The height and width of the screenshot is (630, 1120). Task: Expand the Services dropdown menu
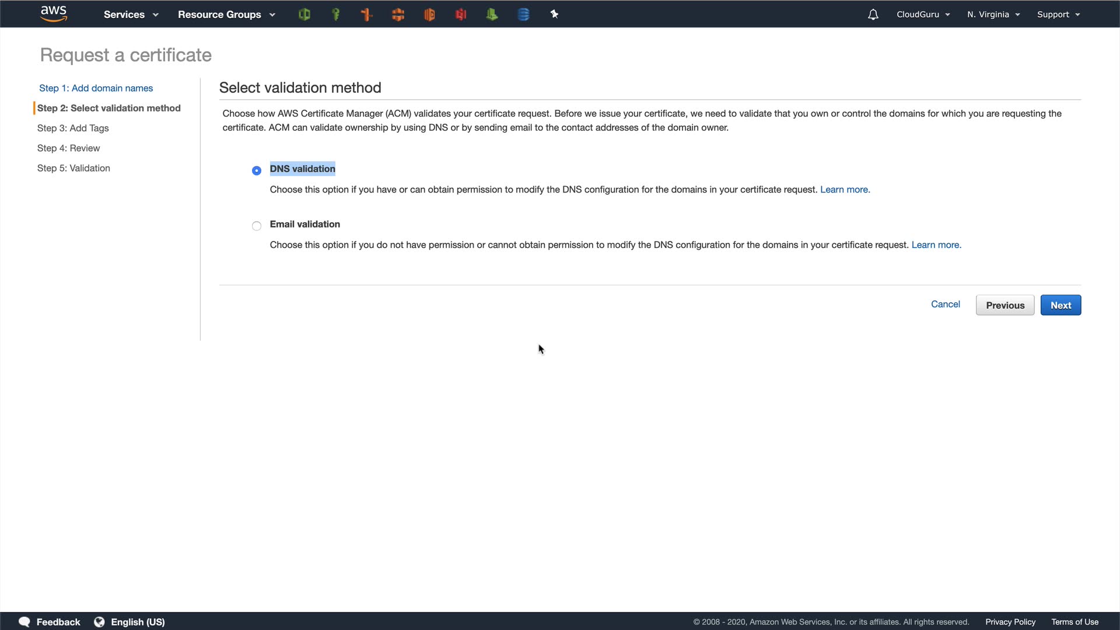131,15
